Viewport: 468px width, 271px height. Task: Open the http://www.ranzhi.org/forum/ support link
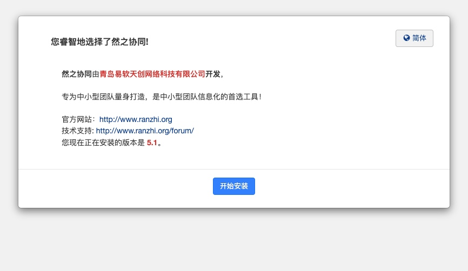(145, 131)
